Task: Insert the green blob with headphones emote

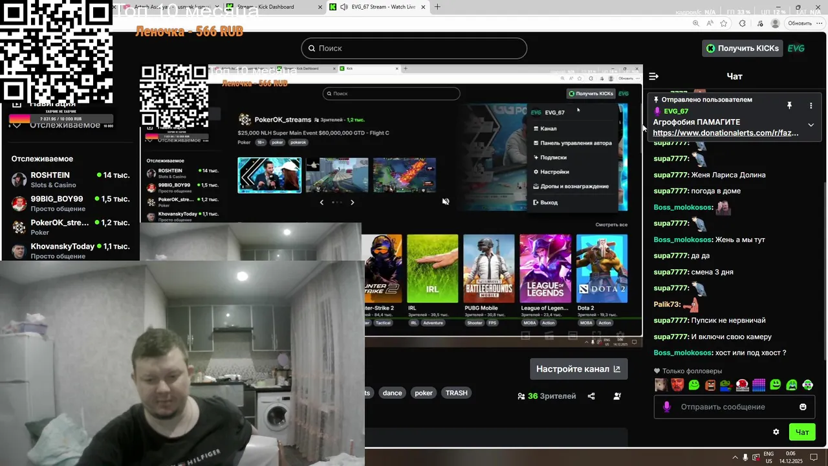Action: (808, 385)
